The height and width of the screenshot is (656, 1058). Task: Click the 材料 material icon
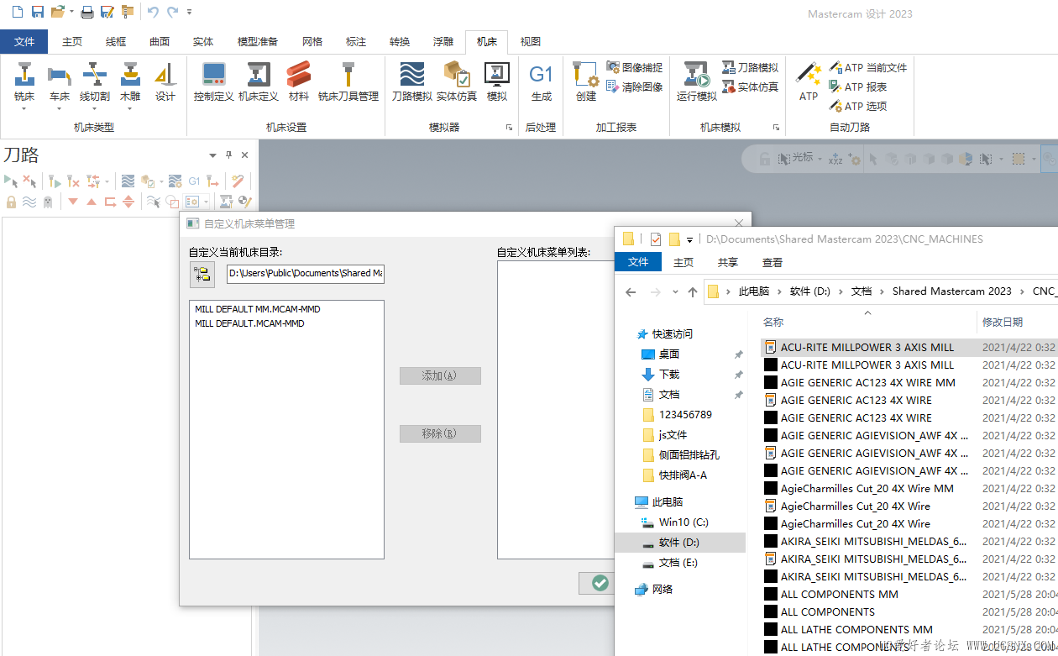[299, 81]
